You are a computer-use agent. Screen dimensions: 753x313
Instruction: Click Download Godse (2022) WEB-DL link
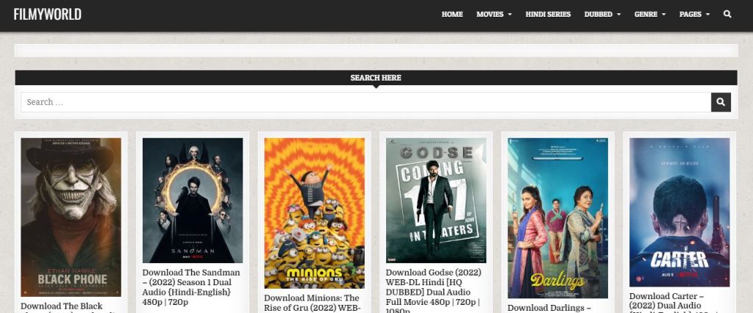pyautogui.click(x=434, y=292)
